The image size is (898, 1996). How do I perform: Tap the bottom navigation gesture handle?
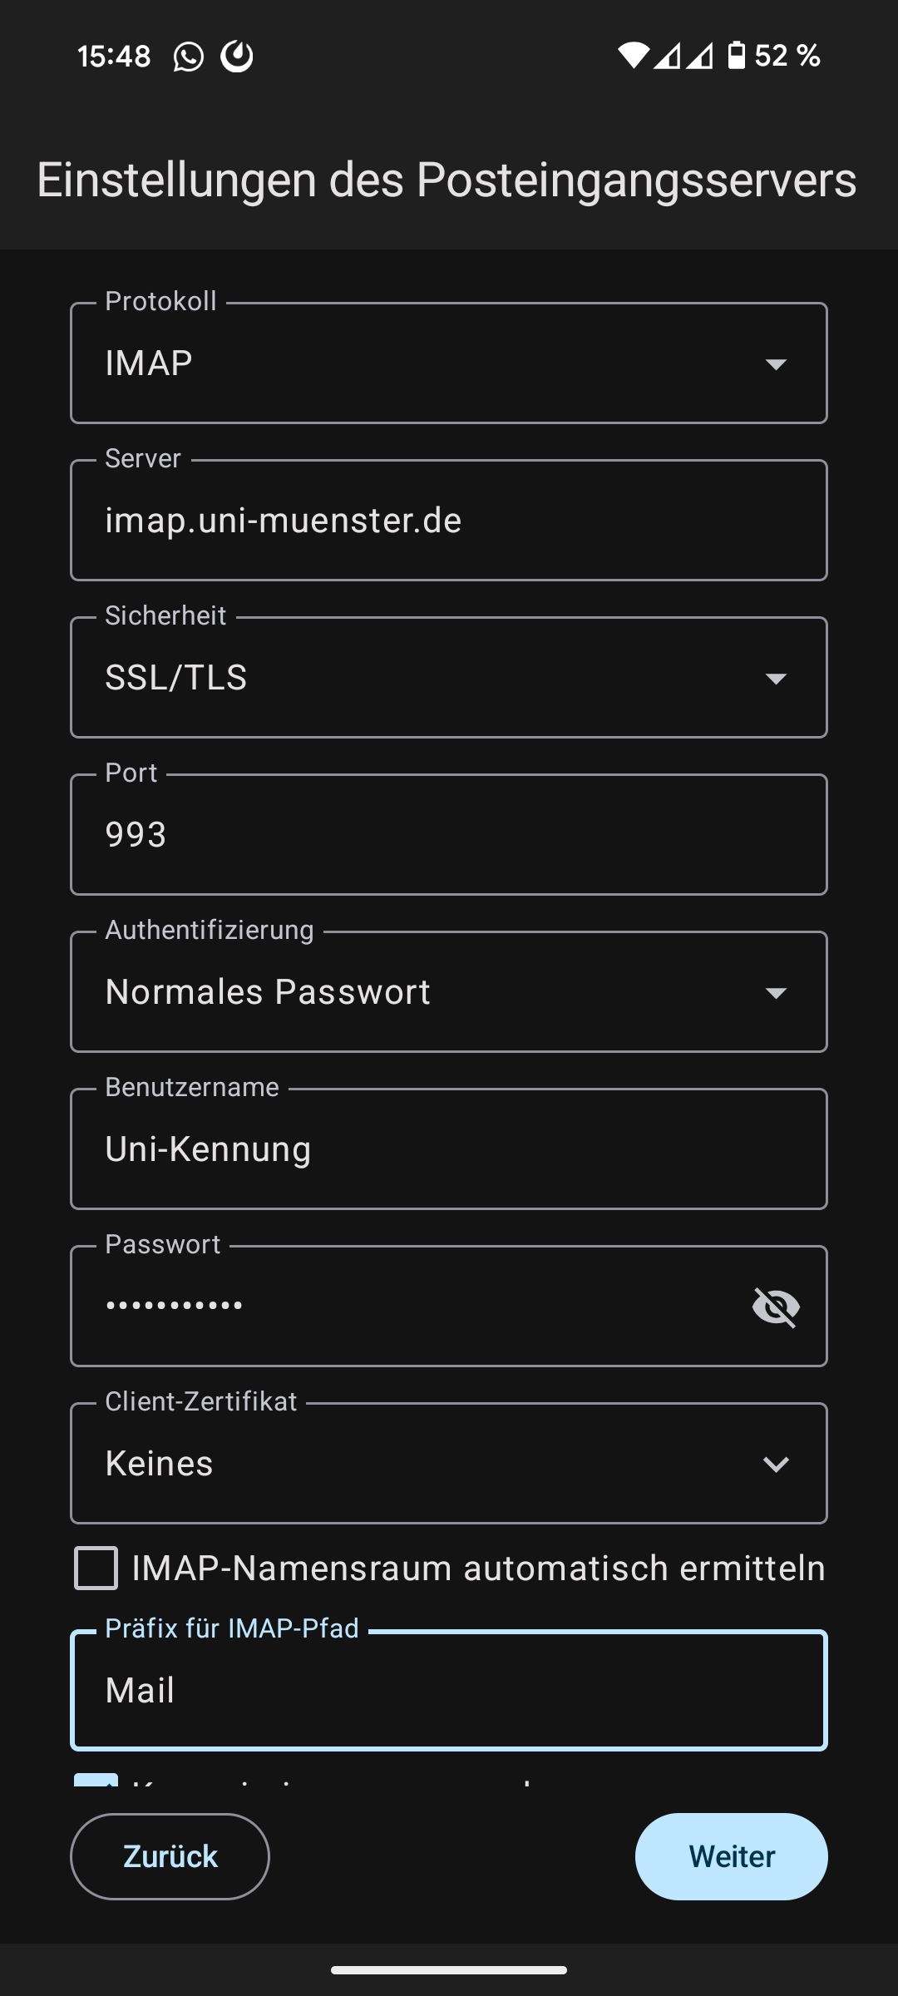point(449,1970)
